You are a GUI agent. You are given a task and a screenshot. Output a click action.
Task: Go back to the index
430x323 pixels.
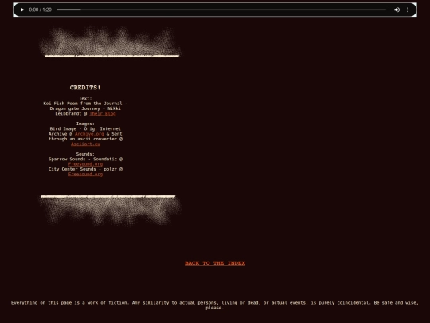click(215, 263)
